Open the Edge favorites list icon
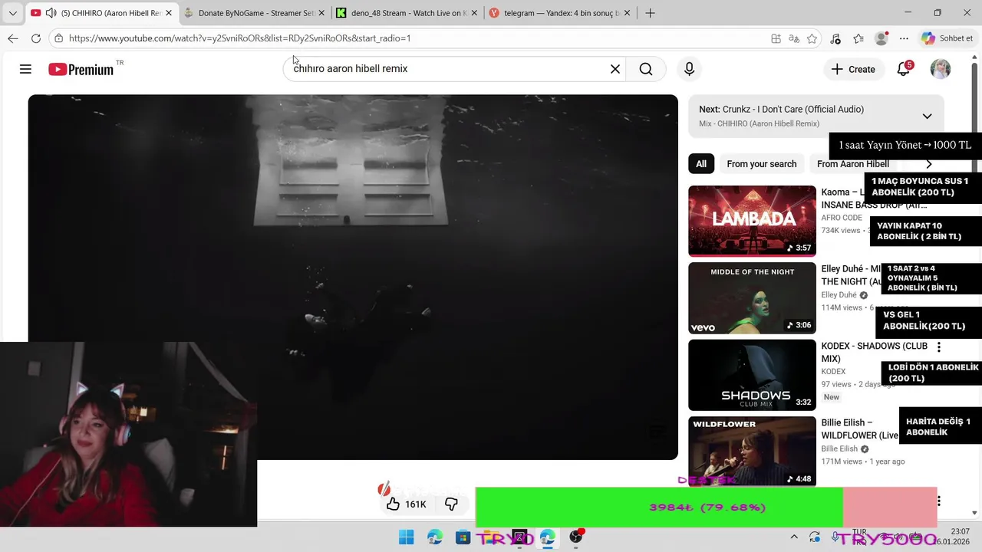 pyautogui.click(x=858, y=38)
